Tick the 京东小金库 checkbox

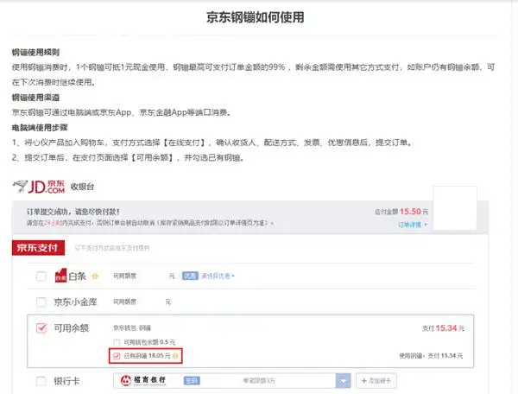[x=41, y=302]
